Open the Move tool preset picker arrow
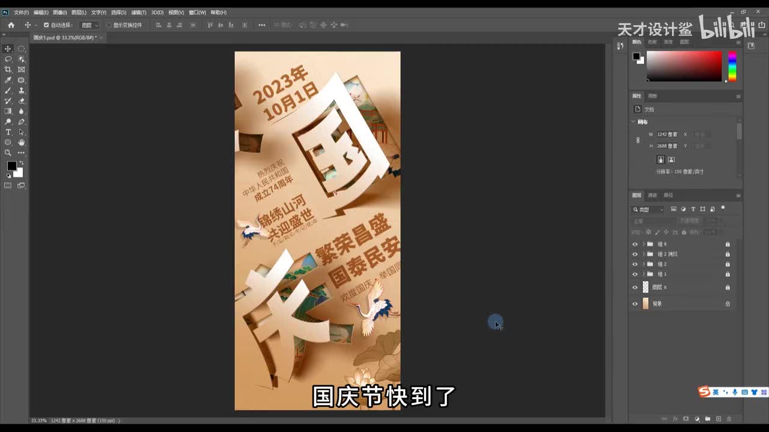769x432 pixels. tap(36, 25)
